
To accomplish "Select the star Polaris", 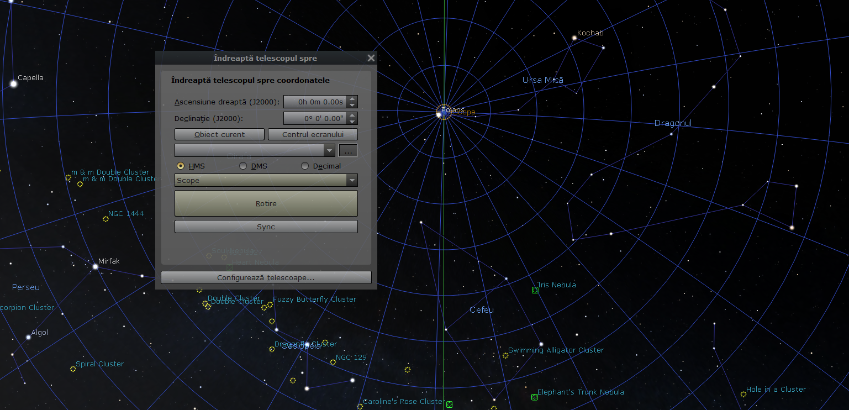I will pyautogui.click(x=440, y=114).
